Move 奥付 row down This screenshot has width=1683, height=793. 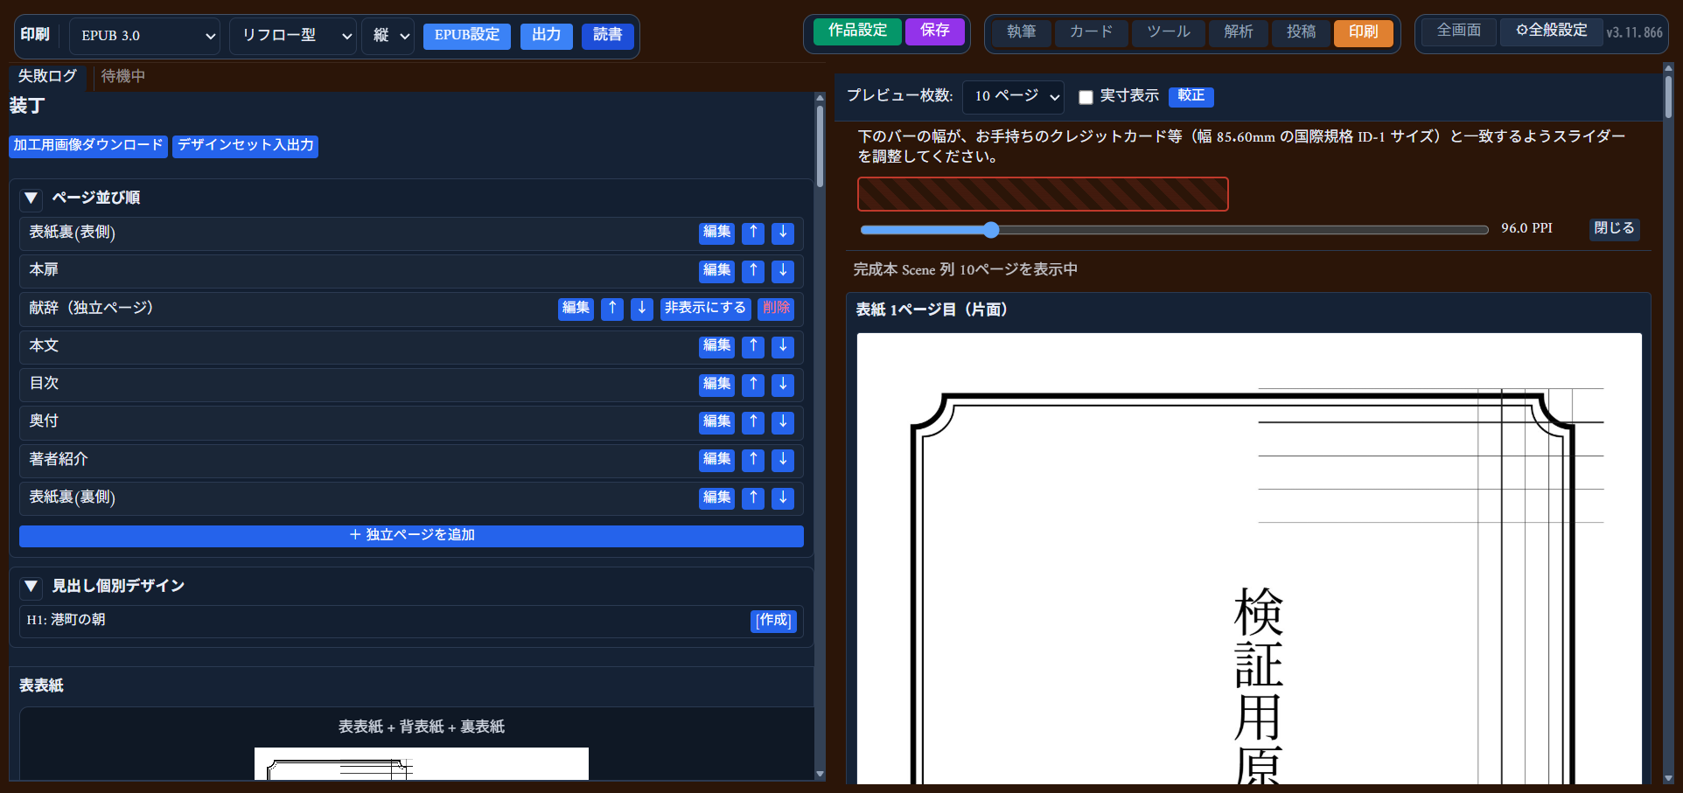pos(783,422)
